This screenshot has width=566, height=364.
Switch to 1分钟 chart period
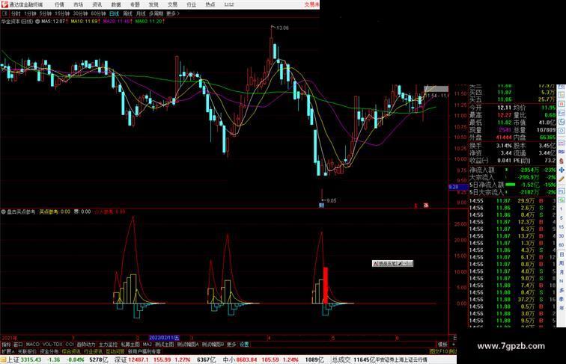click(x=30, y=13)
